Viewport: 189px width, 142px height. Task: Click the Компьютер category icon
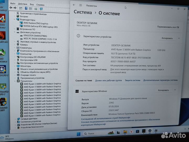[18, 54]
